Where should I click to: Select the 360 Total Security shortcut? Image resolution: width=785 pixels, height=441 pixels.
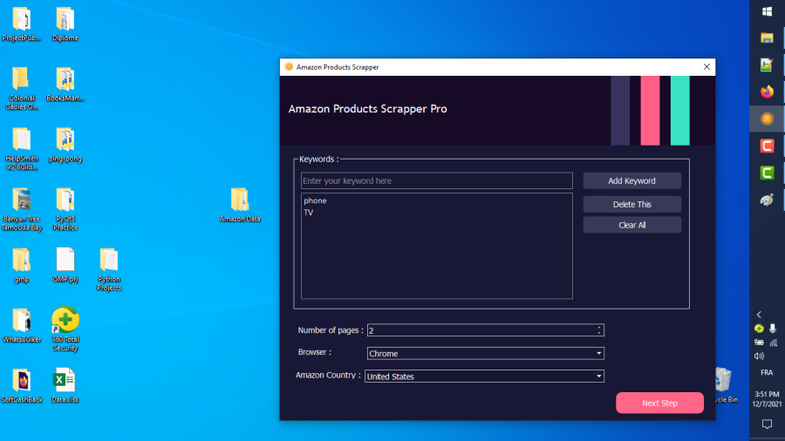[x=65, y=329]
